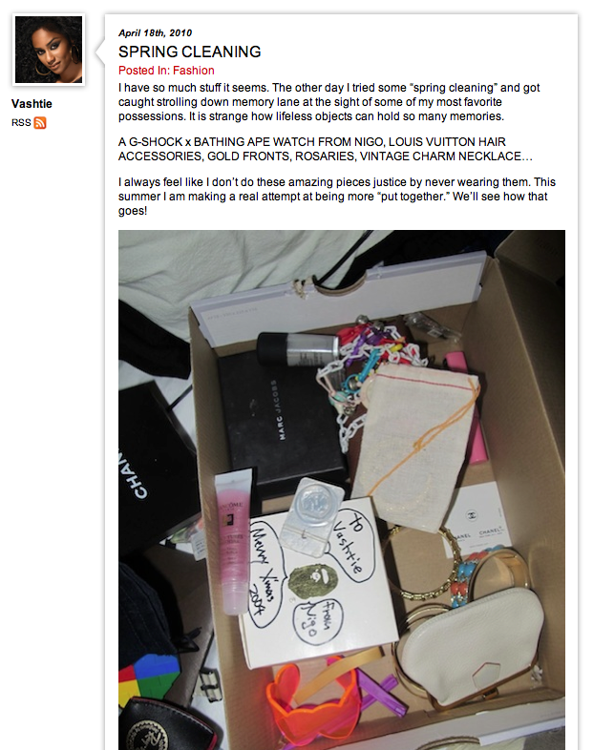This screenshot has width=593, height=750.
Task: Follow the Fashion category link
Action: [x=193, y=71]
